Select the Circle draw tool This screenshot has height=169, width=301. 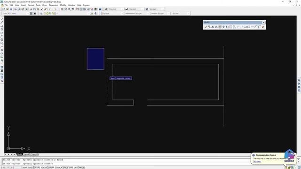pos(2,39)
